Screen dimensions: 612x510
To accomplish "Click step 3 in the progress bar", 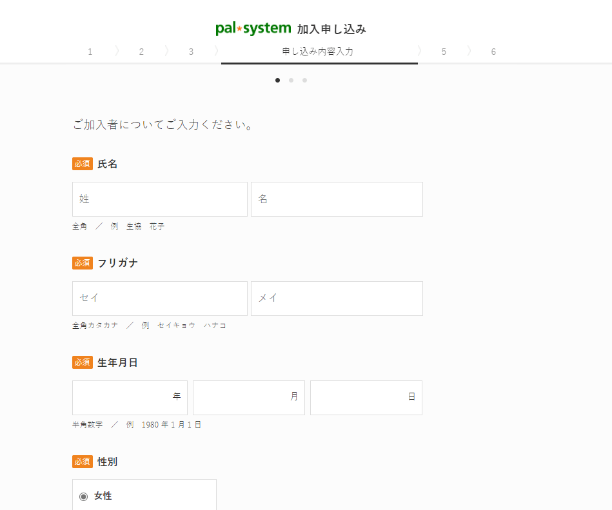I will 191,51.
